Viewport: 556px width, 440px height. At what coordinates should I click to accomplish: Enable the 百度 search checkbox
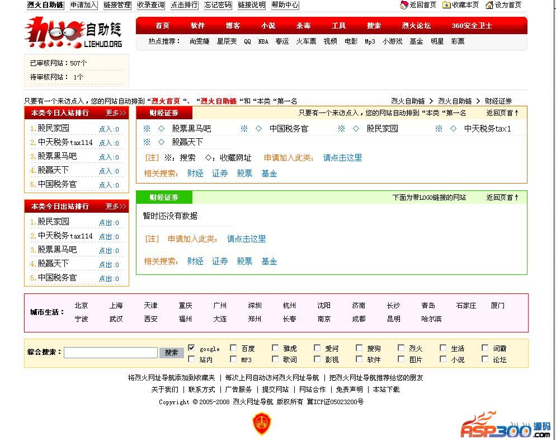click(x=233, y=348)
